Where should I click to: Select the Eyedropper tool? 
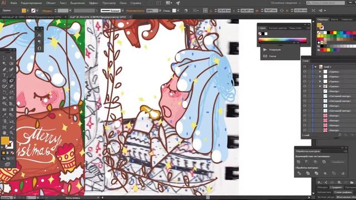tap(4, 115)
